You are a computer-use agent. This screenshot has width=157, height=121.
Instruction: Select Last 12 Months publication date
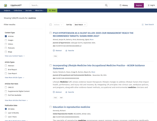pos(6,113)
